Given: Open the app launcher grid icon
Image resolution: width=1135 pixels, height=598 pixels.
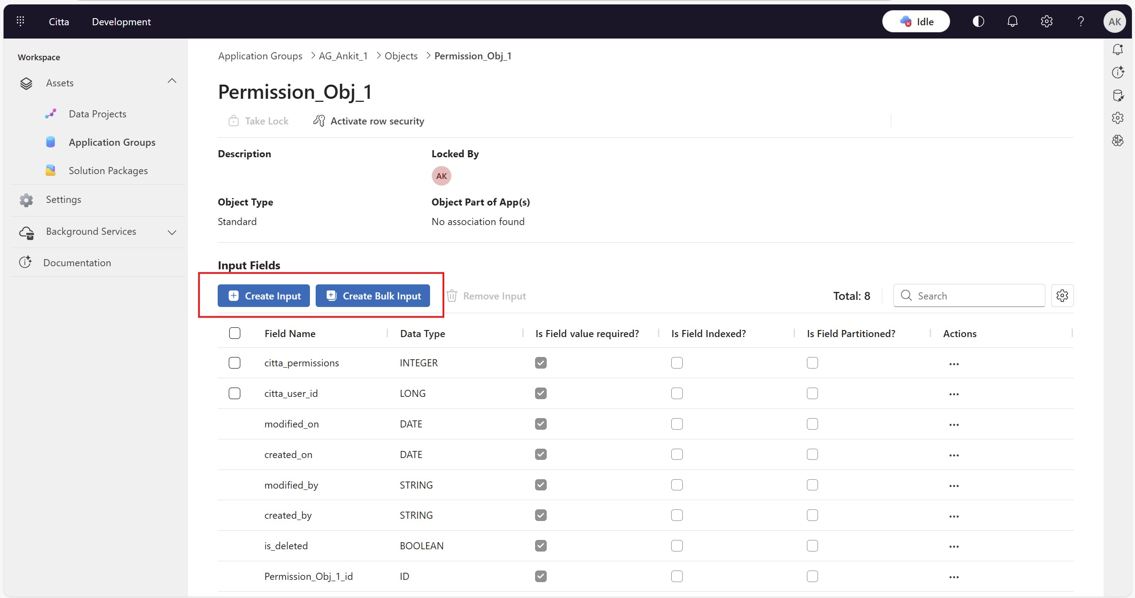Looking at the screenshot, I should click(x=20, y=21).
